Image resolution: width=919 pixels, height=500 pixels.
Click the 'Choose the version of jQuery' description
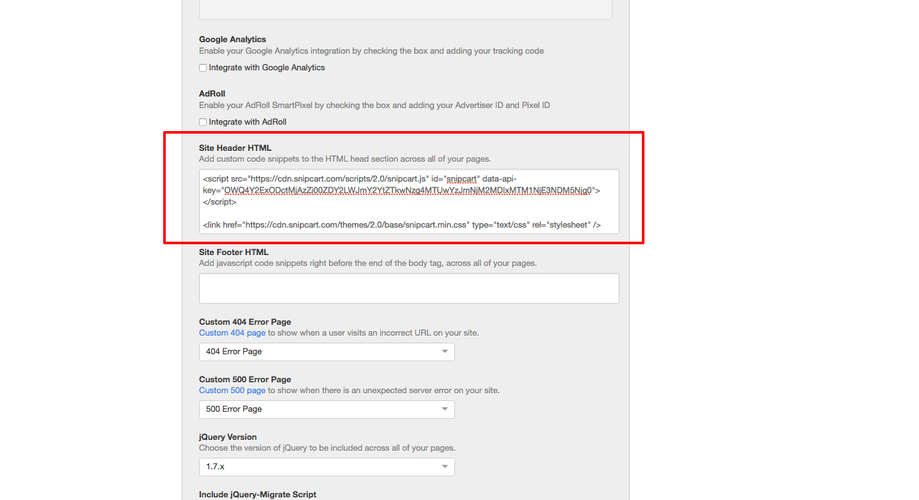[x=327, y=448]
